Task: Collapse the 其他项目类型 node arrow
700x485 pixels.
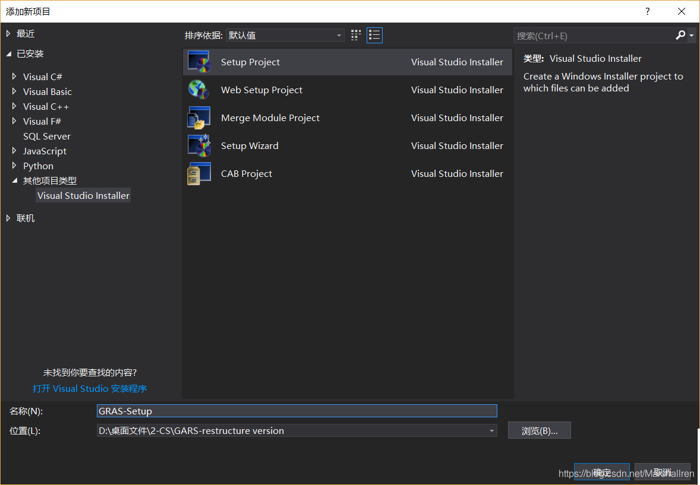Action: pos(15,180)
